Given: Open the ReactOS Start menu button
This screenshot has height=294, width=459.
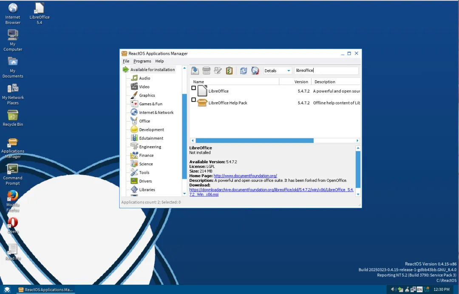Looking at the screenshot, I should (7, 290).
